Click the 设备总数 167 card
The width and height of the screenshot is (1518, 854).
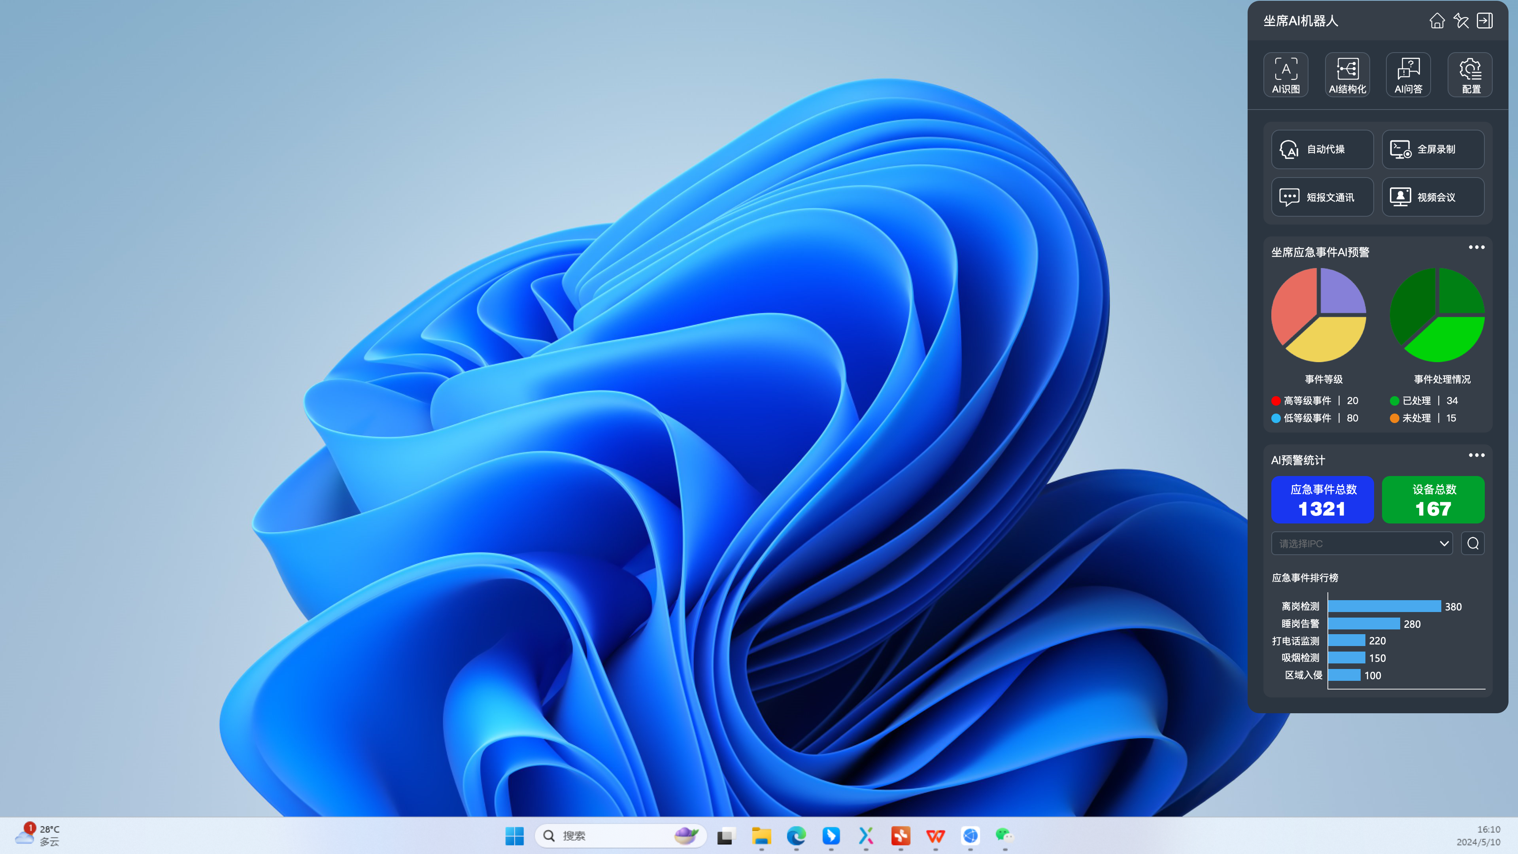[1433, 500]
